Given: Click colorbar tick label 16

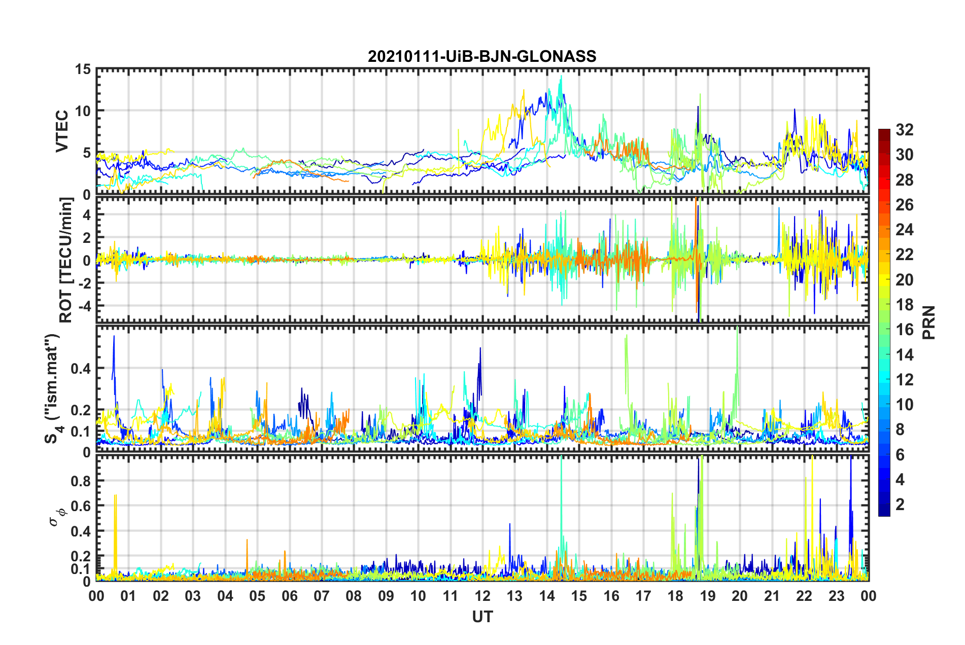Looking at the screenshot, I should coord(904,330).
